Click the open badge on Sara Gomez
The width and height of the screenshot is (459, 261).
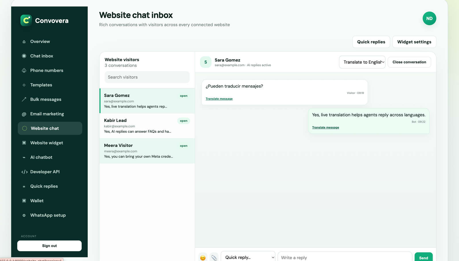[x=184, y=96]
